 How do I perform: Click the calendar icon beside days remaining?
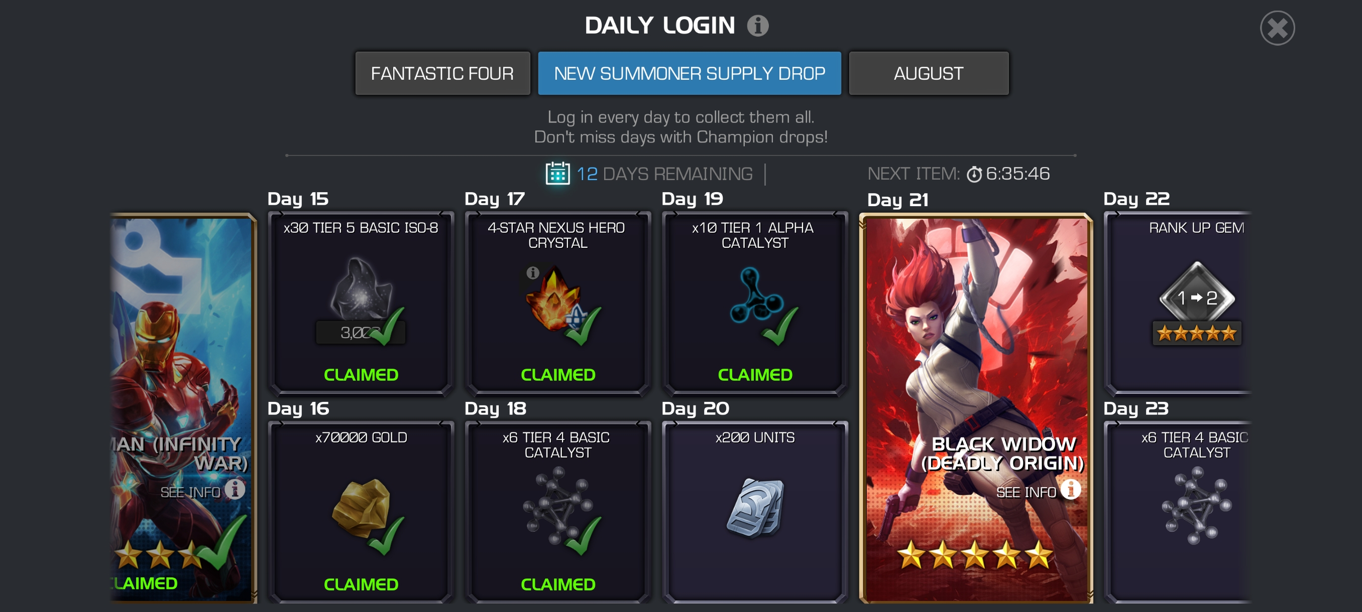557,173
